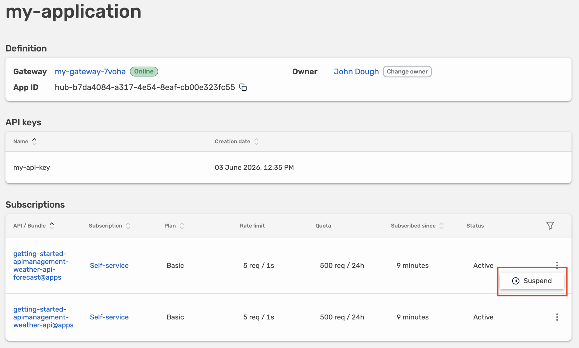Open the subscriptions filter
Image resolution: width=579 pixels, height=348 pixels.
pyautogui.click(x=550, y=226)
